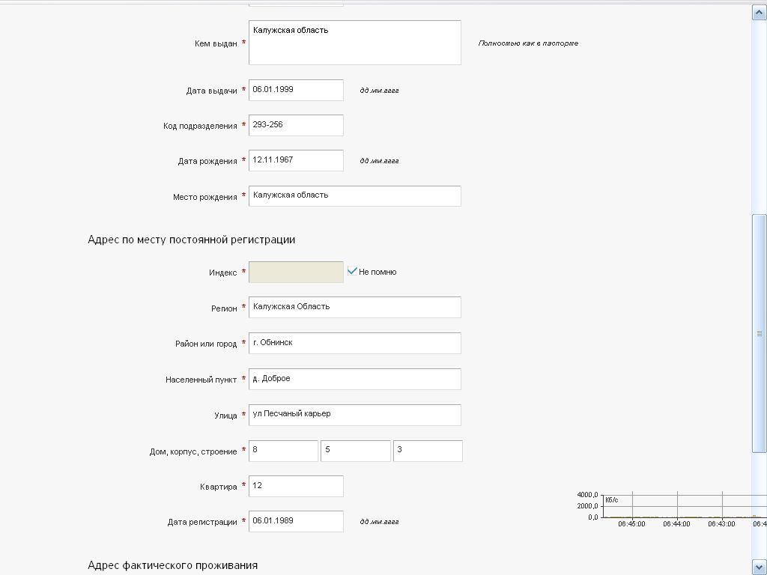The width and height of the screenshot is (767, 575).
Task: Click the "06:45:00" graph time label
Action: 631,523
